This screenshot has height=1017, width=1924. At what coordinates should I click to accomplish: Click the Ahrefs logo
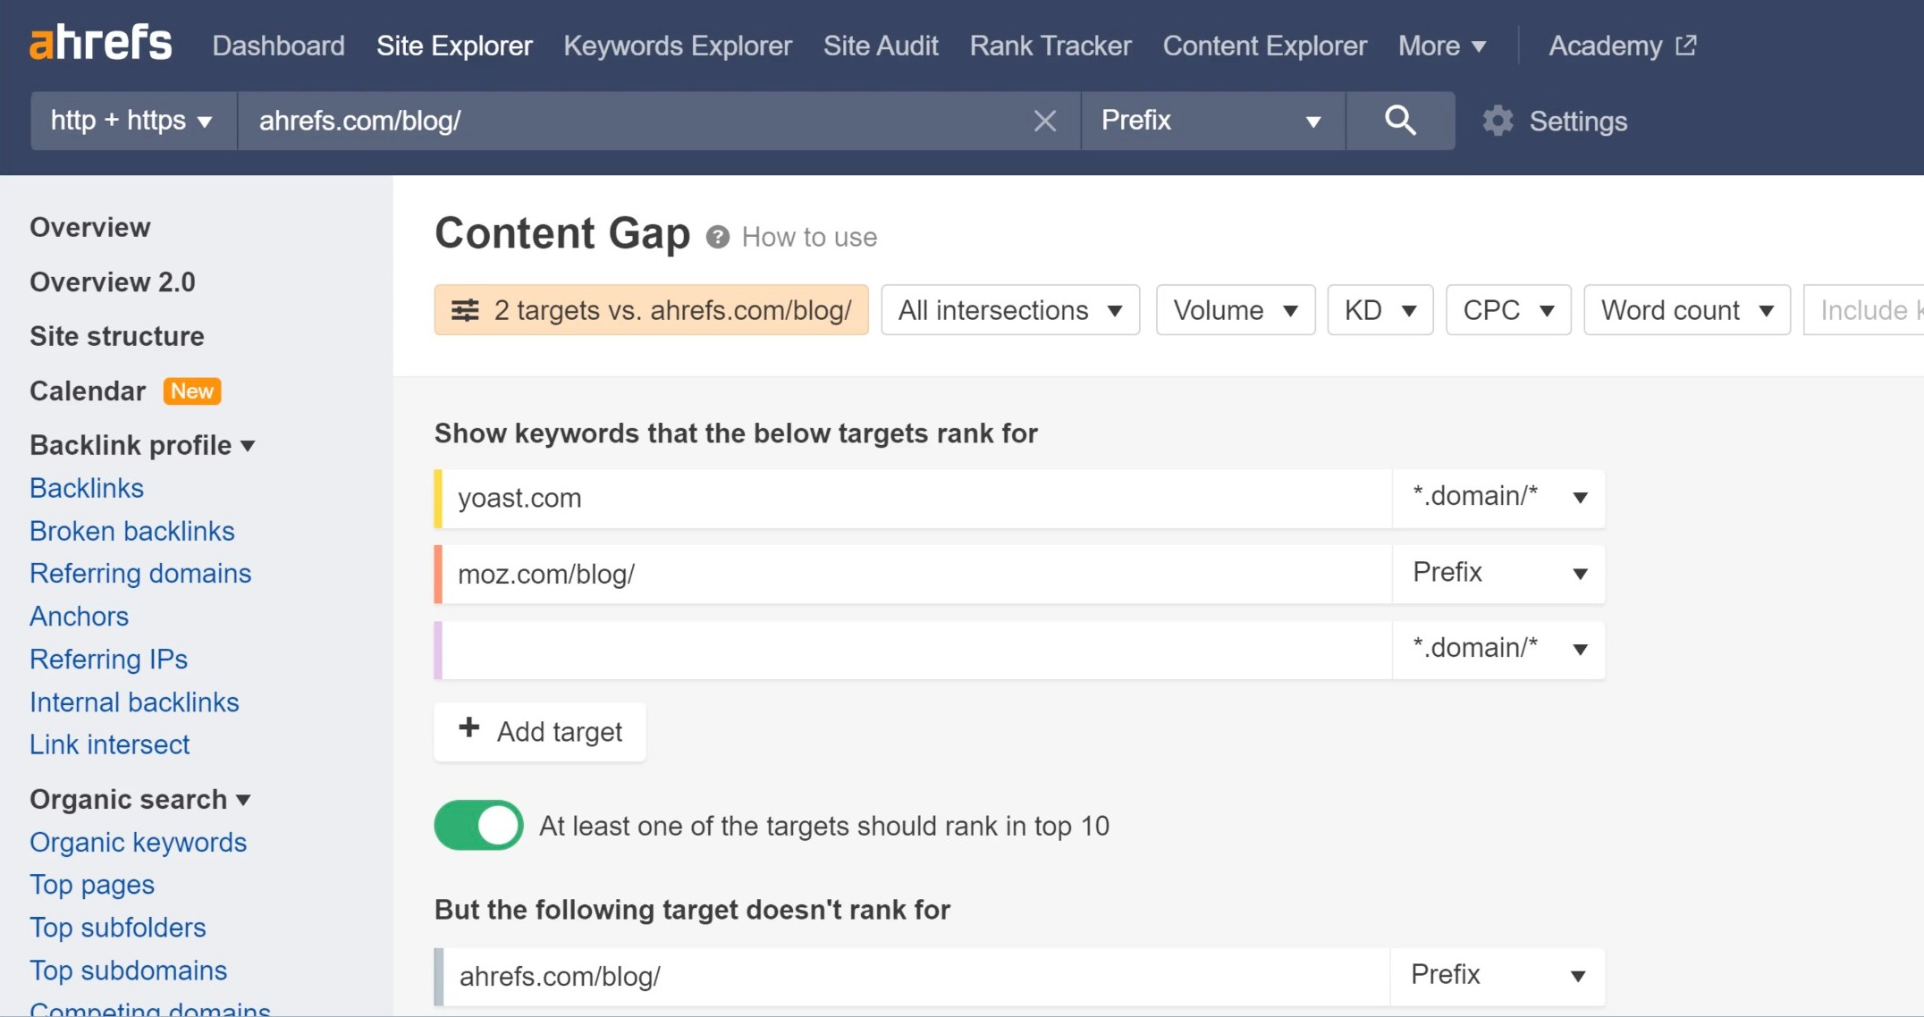tap(101, 44)
